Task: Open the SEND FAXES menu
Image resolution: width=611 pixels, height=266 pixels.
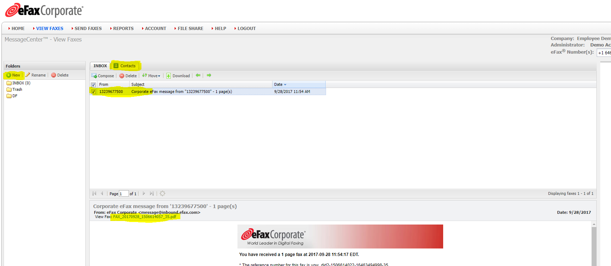Action: pyautogui.click(x=88, y=29)
